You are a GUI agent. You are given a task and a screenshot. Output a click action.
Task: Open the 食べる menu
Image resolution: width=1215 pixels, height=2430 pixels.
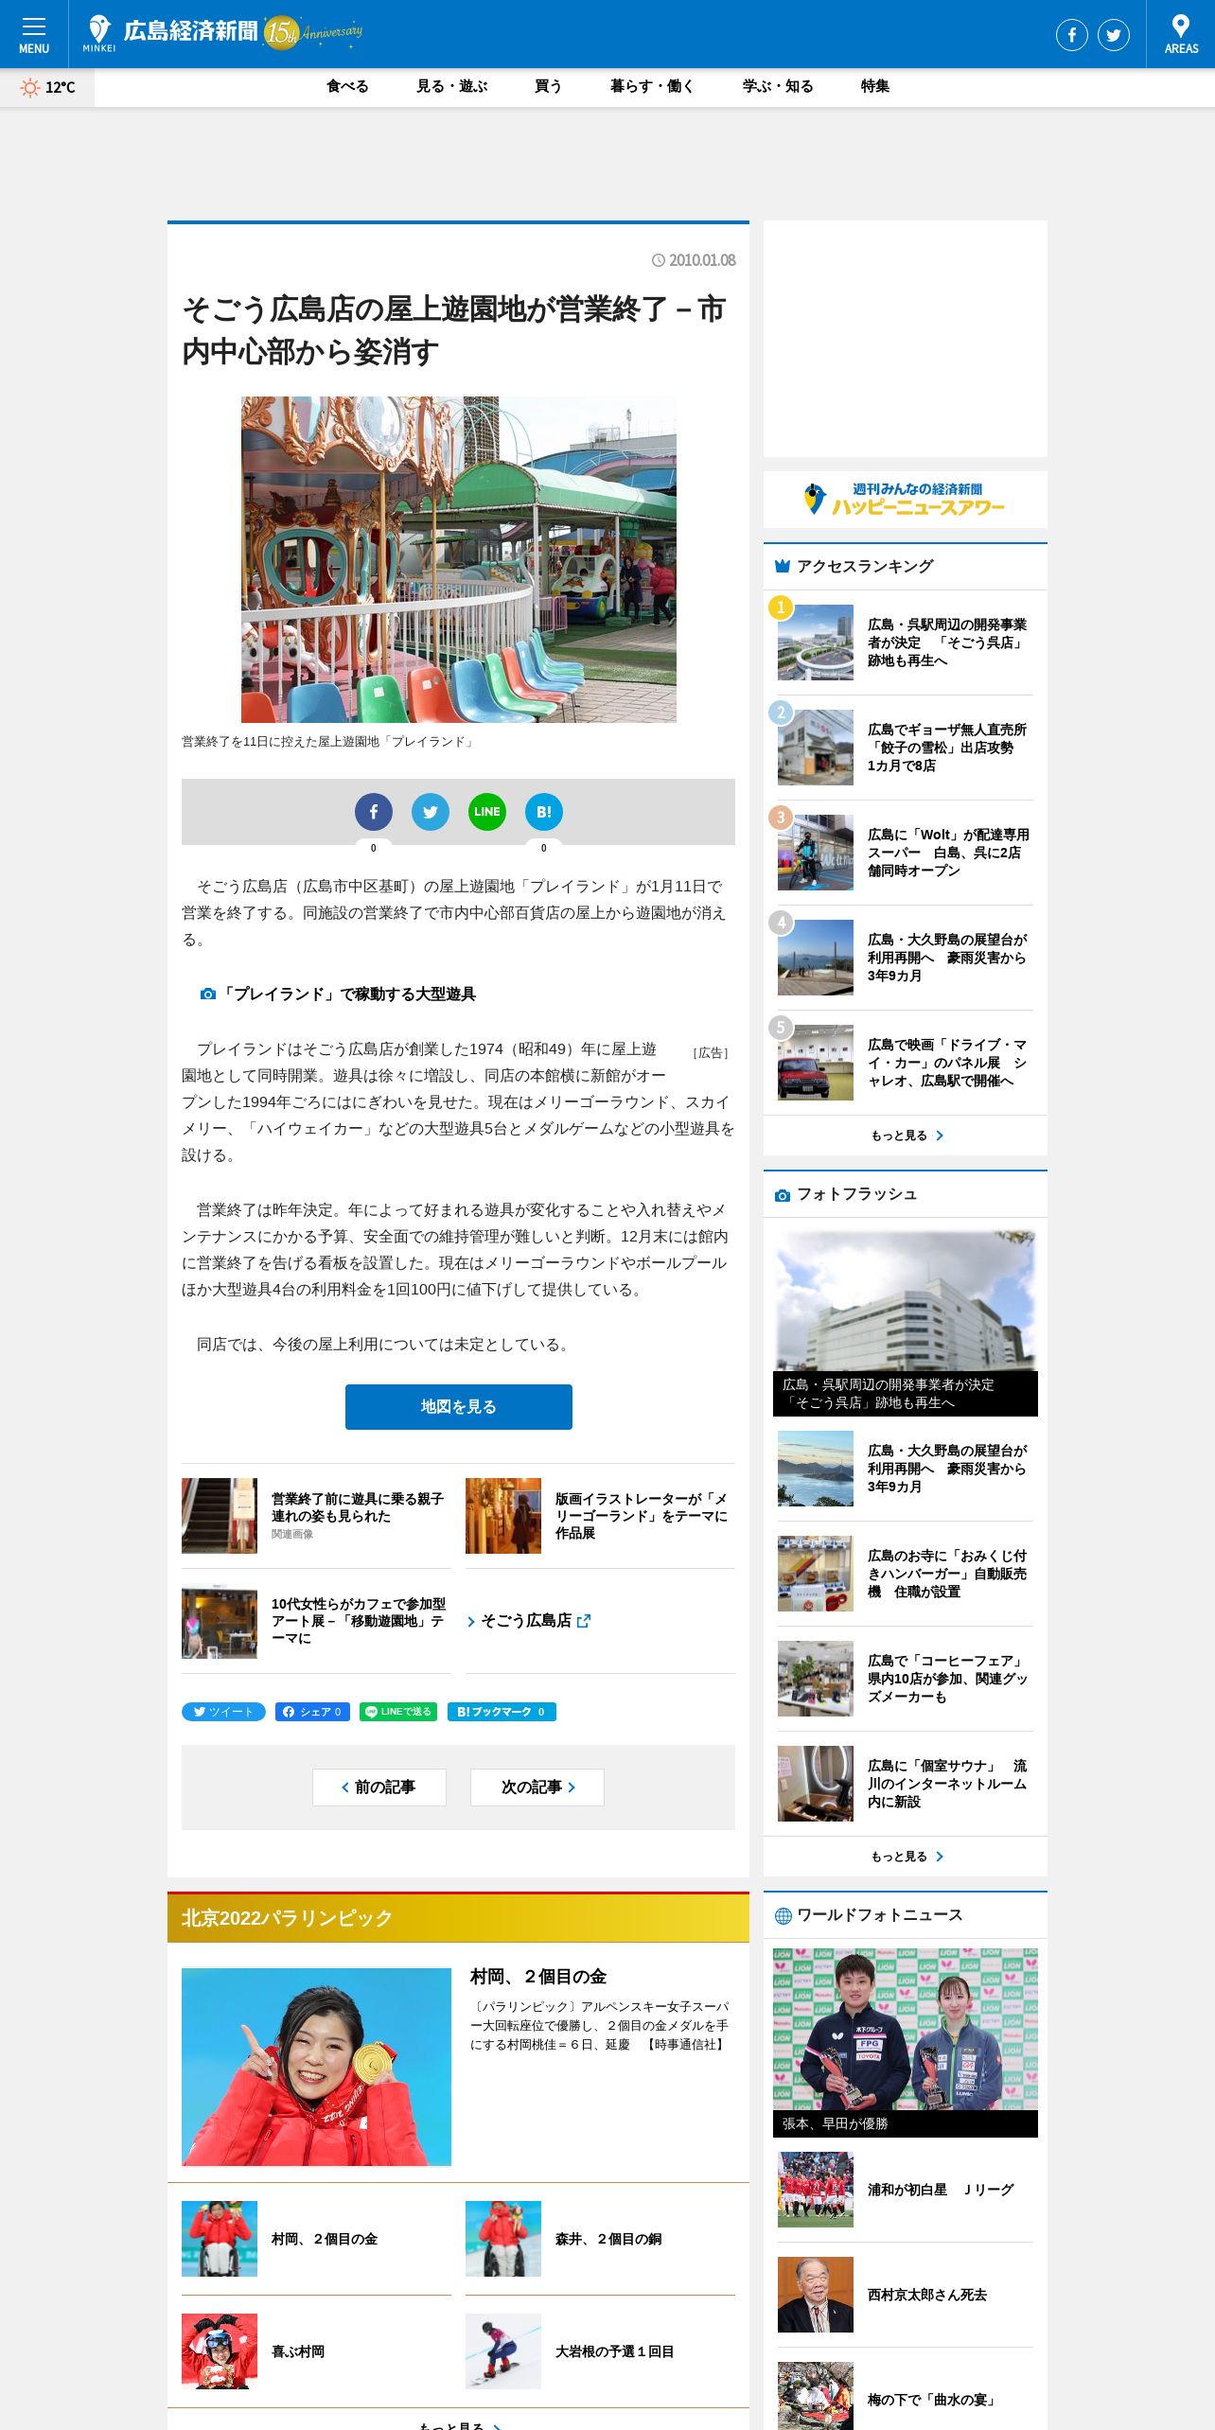tap(347, 86)
